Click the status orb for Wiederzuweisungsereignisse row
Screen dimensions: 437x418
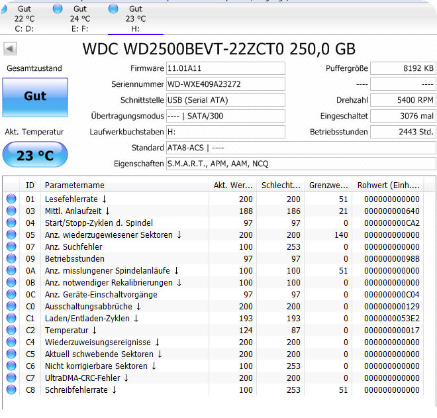tap(11, 342)
